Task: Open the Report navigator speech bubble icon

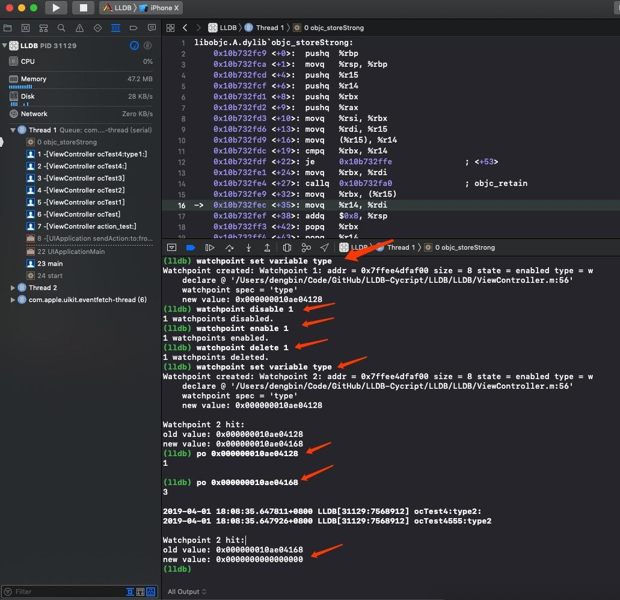Action: coord(152,28)
